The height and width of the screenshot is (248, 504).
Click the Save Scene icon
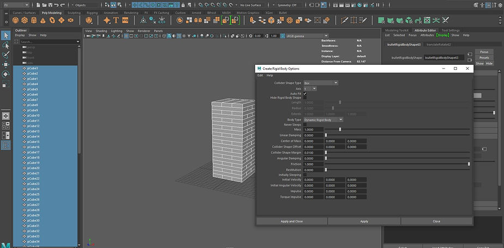click(51, 5)
